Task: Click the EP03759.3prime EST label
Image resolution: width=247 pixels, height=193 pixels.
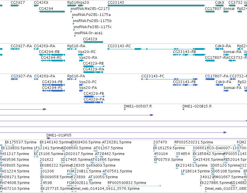Action: pyautogui.click(x=169, y=160)
